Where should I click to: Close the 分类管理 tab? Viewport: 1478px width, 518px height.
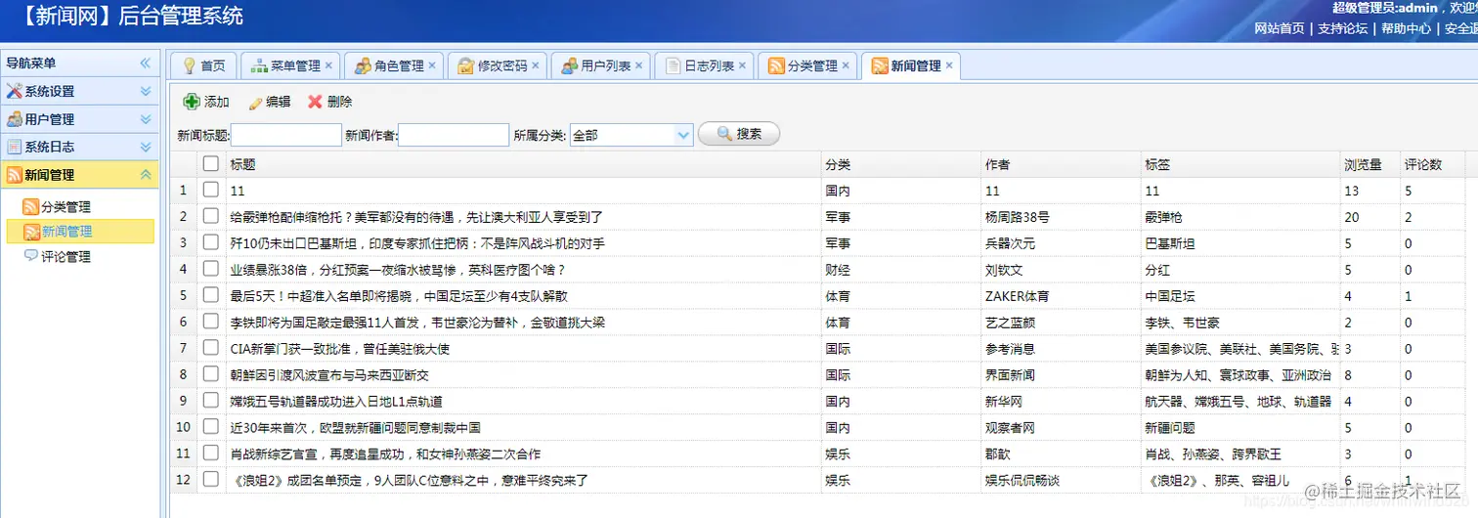coord(846,65)
